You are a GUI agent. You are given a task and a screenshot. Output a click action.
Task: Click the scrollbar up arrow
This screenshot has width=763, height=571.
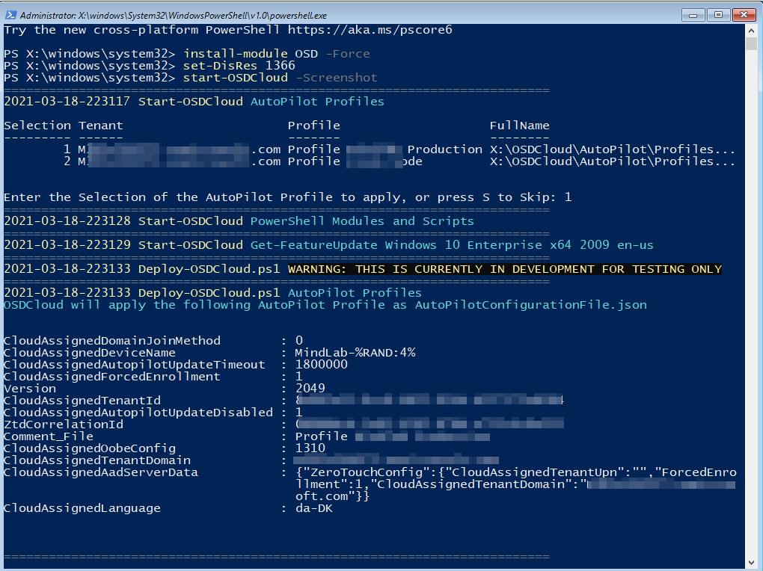[751, 30]
